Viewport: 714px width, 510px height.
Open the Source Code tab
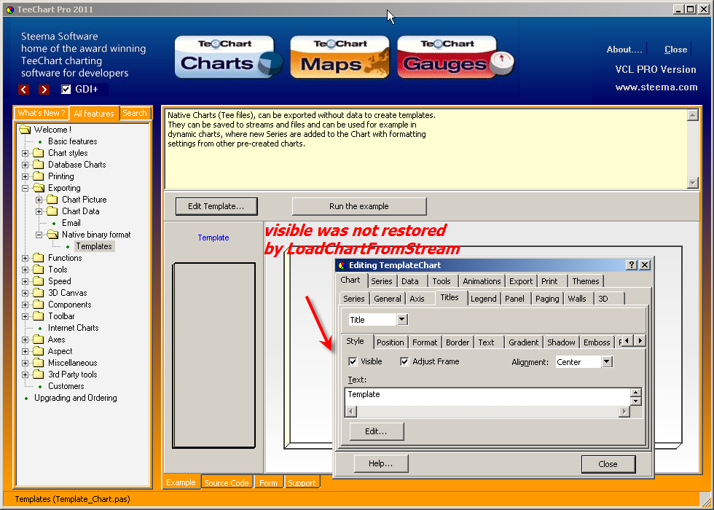(227, 482)
